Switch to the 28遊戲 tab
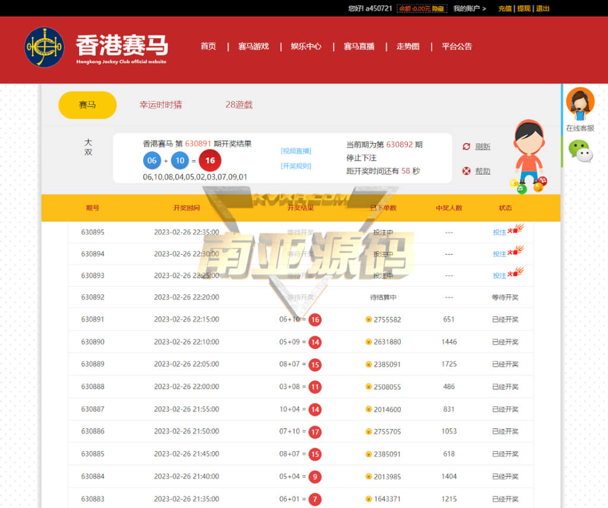 click(x=239, y=104)
